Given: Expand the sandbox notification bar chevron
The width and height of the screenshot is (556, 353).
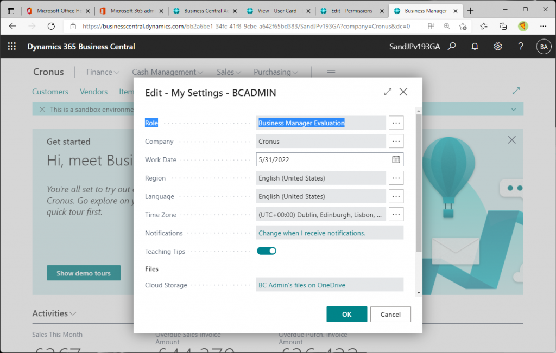Looking at the screenshot, I should 514,110.
